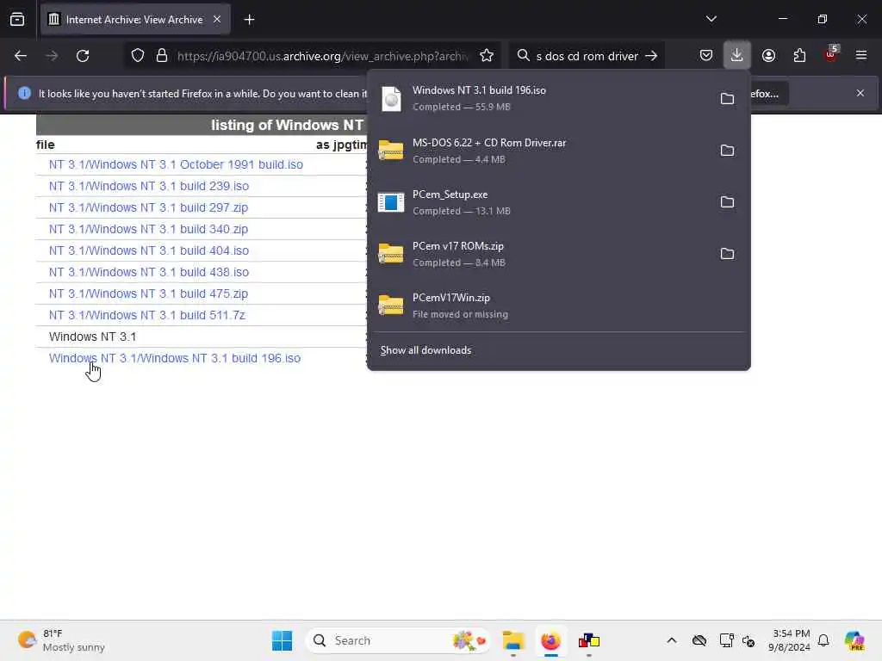
Task: Click Show all downloads
Action: pos(425,350)
